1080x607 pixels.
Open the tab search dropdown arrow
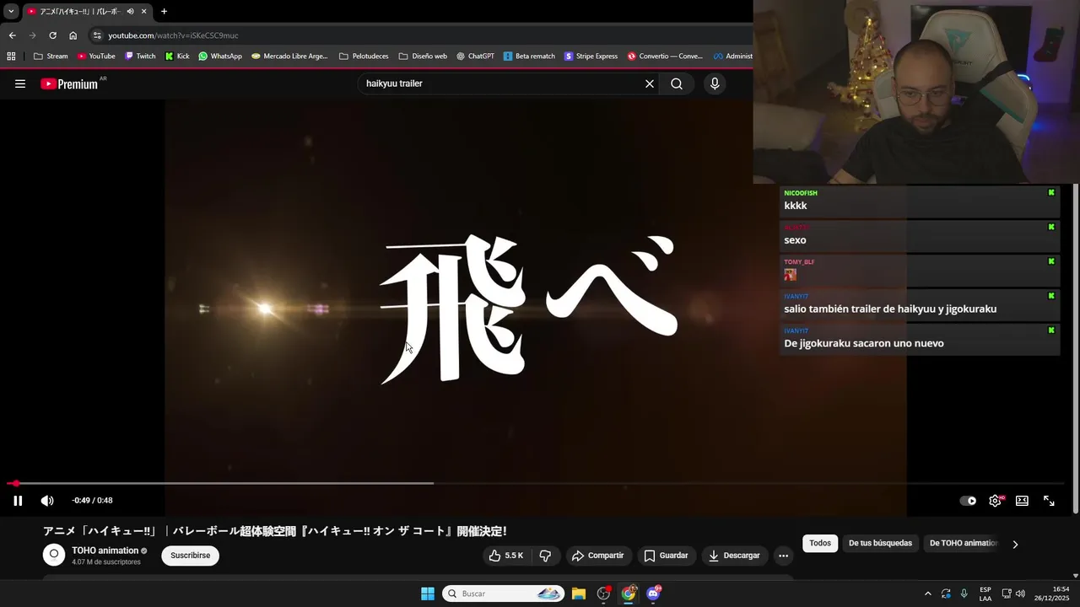[11, 11]
